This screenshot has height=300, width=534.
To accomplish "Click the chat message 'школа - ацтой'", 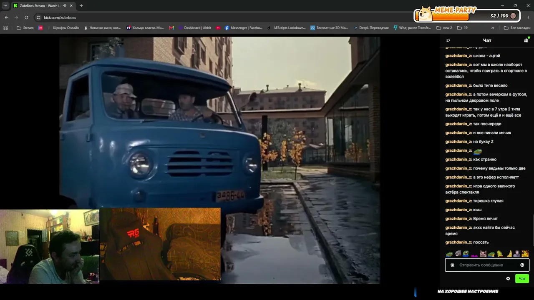I will (x=486, y=56).
